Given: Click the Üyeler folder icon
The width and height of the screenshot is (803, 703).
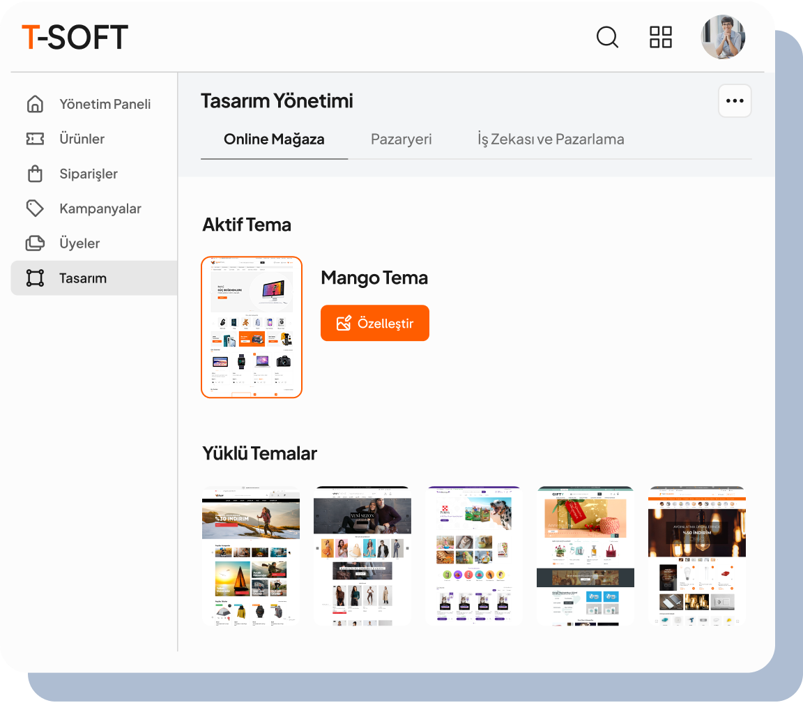Looking at the screenshot, I should point(35,243).
